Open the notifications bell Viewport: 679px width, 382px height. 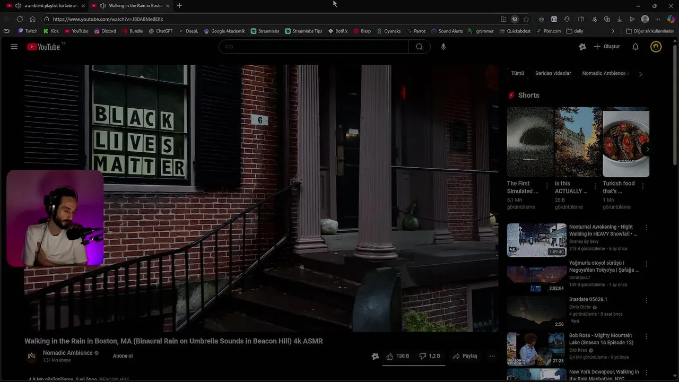pyautogui.click(x=636, y=47)
